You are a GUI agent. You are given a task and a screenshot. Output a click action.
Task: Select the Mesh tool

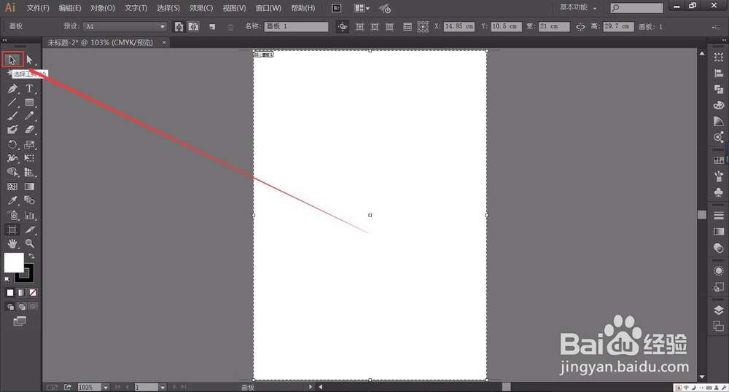pos(12,187)
